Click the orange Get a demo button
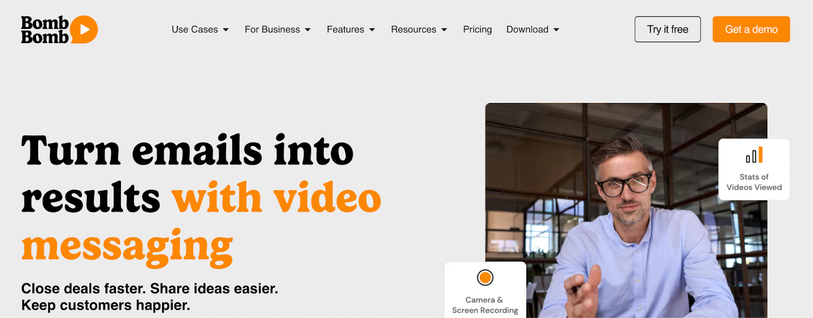The width and height of the screenshot is (813, 318). [x=751, y=29]
